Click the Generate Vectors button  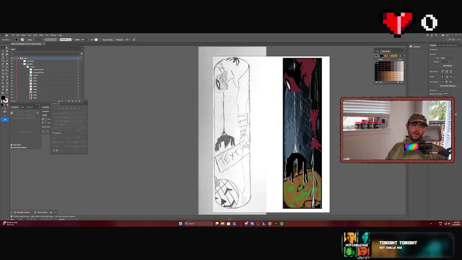click(x=22, y=212)
